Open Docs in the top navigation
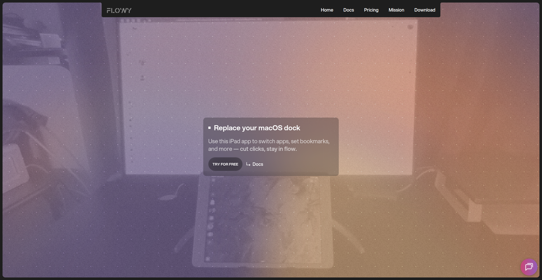This screenshot has height=280, width=542. [348, 10]
